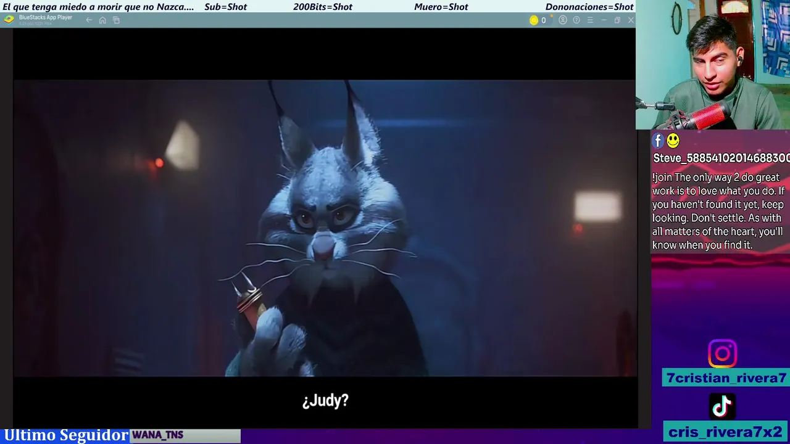Restore the BlueStacks window size
The height and width of the screenshot is (444, 790).
click(617, 20)
